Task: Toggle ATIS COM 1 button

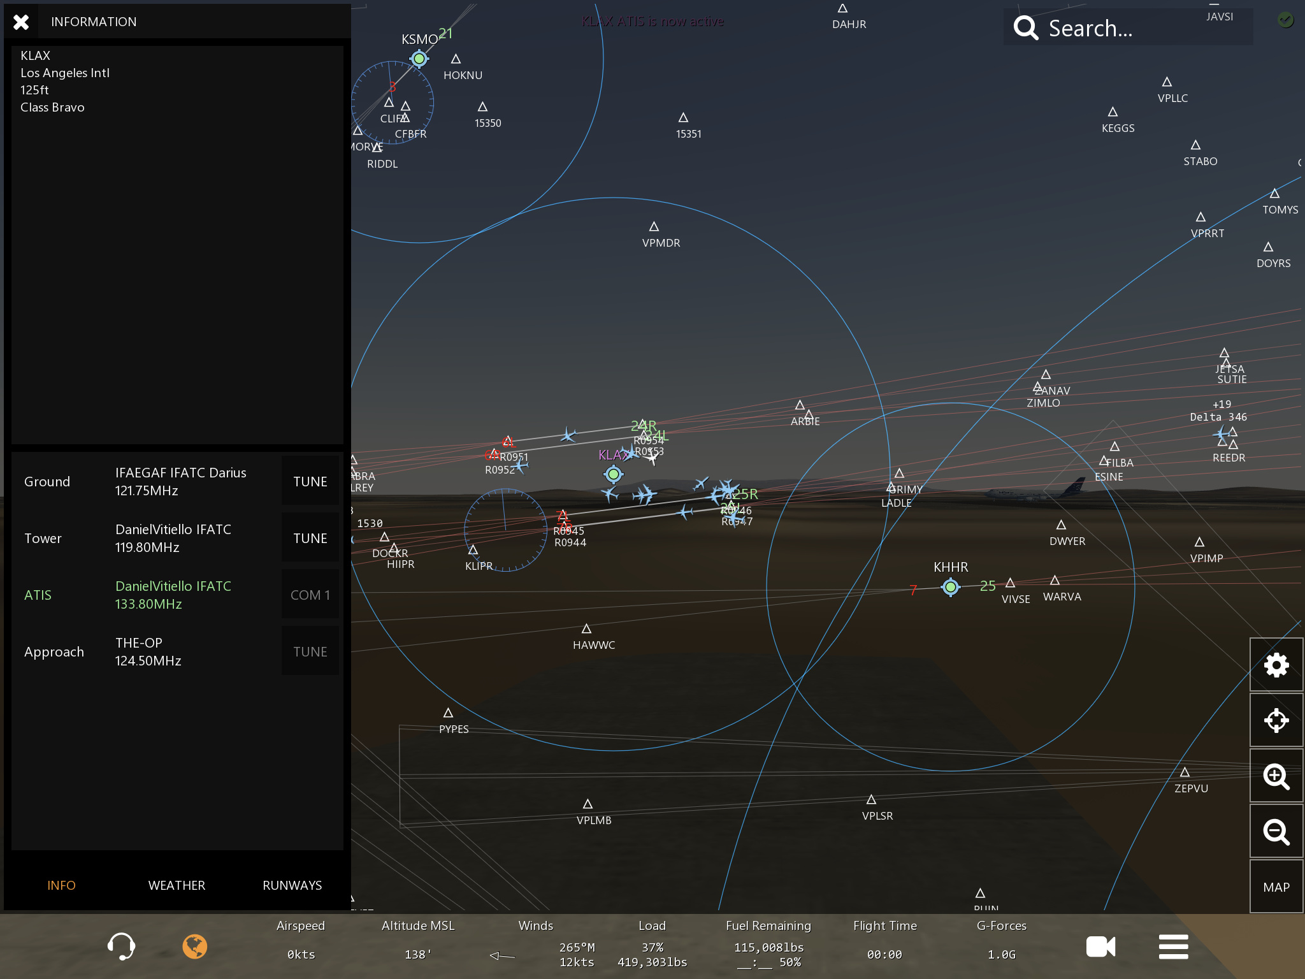Action: 310,595
